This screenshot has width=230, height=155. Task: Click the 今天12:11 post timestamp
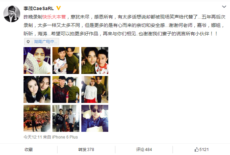pyautogui.click(x=33, y=137)
